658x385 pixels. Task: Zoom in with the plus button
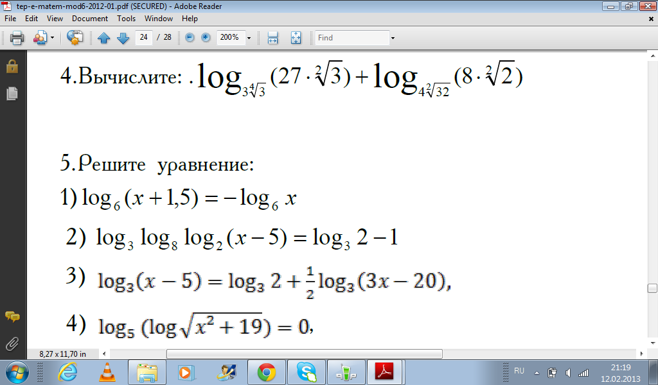[x=205, y=38]
